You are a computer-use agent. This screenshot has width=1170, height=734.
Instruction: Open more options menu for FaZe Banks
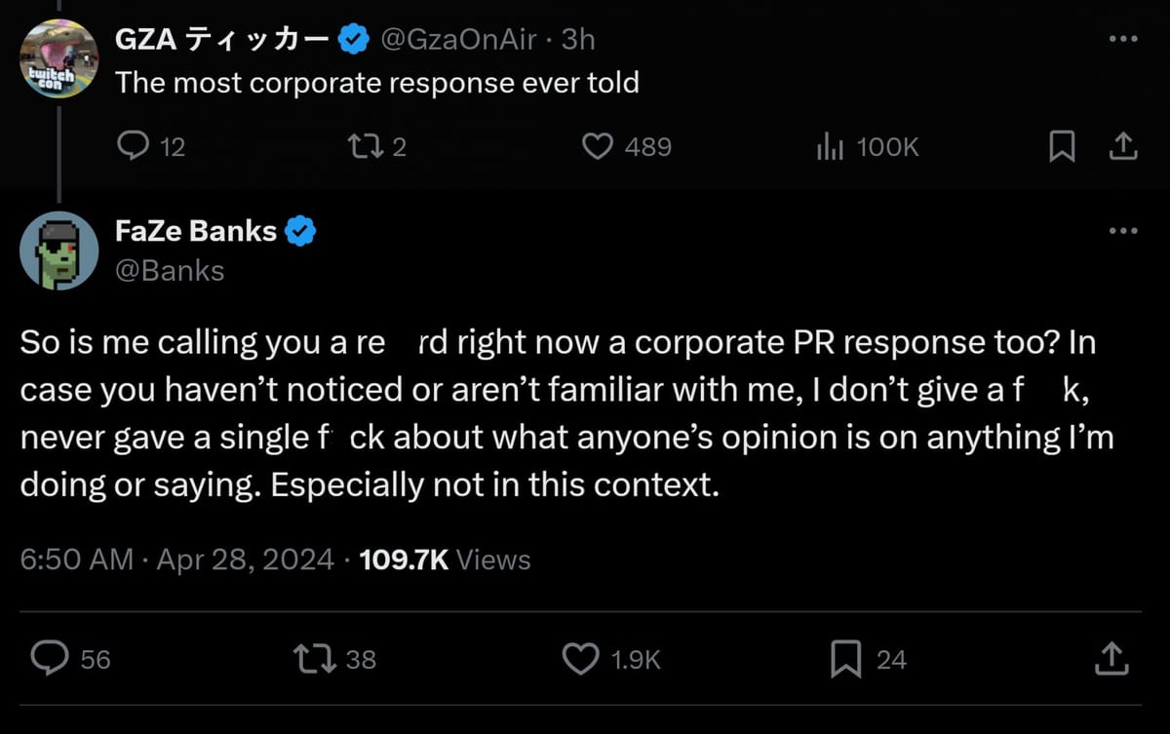(x=1121, y=229)
